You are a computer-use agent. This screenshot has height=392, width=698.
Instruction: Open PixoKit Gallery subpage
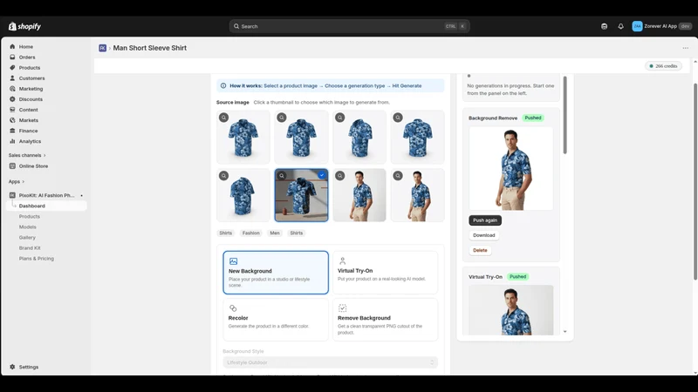pos(27,237)
